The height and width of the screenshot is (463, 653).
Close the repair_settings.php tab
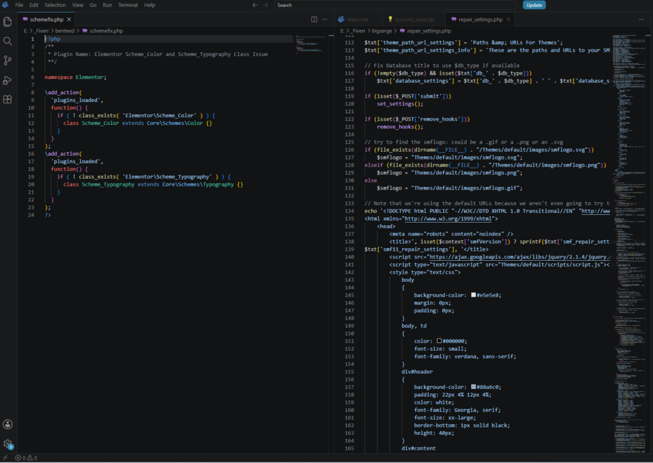coord(508,20)
